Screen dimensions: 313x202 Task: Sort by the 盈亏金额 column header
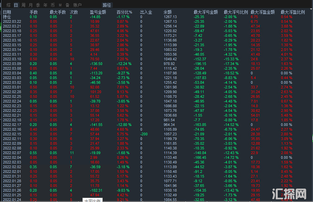click(x=98, y=12)
